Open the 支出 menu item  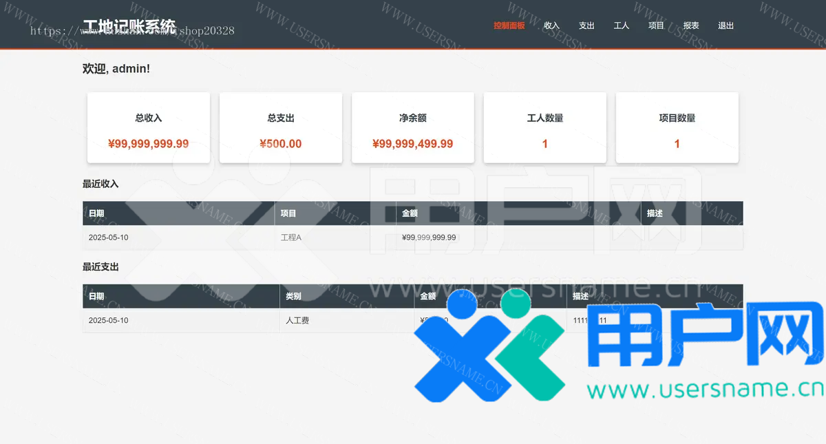[586, 25]
